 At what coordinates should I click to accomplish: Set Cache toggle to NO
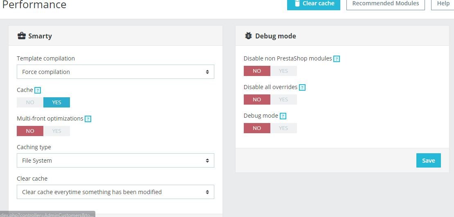[x=30, y=103]
